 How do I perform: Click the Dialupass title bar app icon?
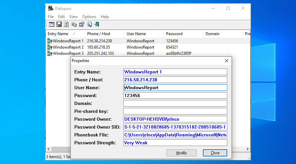(50, 8)
